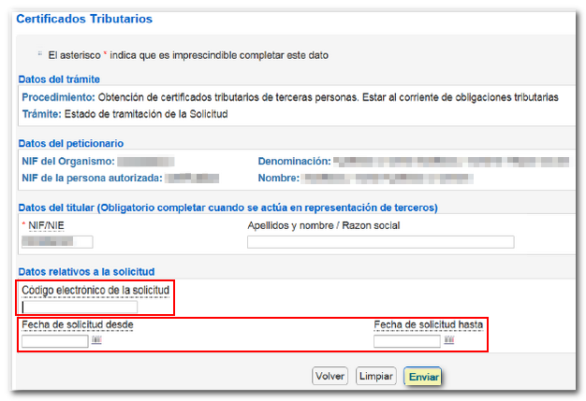This screenshot has width=586, height=401.
Task: Click the 'Datos relativos a la solicitud' heading
Action: pos(87,270)
